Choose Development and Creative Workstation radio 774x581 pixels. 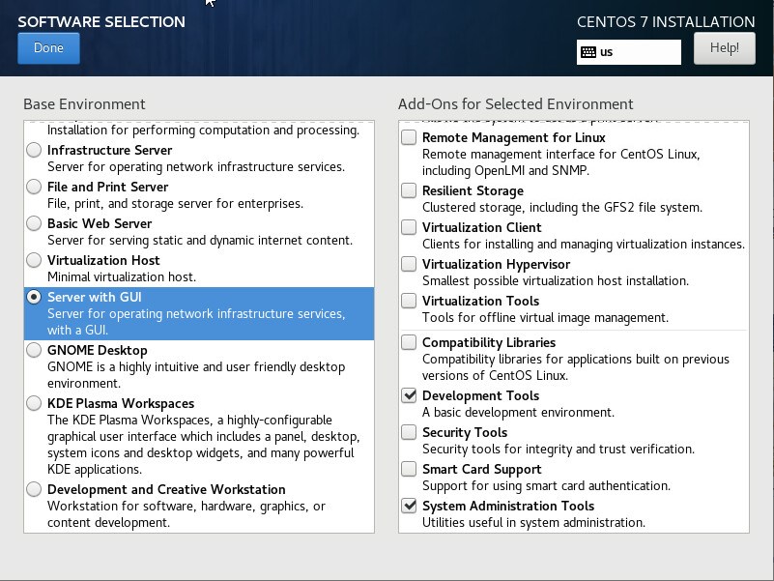[x=34, y=489]
